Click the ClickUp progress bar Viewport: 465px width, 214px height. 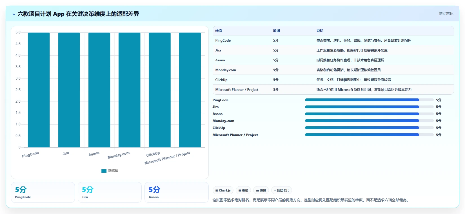[x=369, y=128]
